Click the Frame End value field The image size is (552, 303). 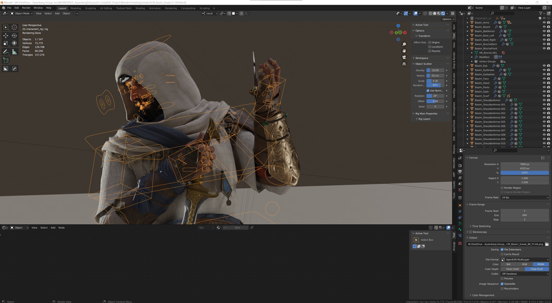pyautogui.click(x=524, y=215)
